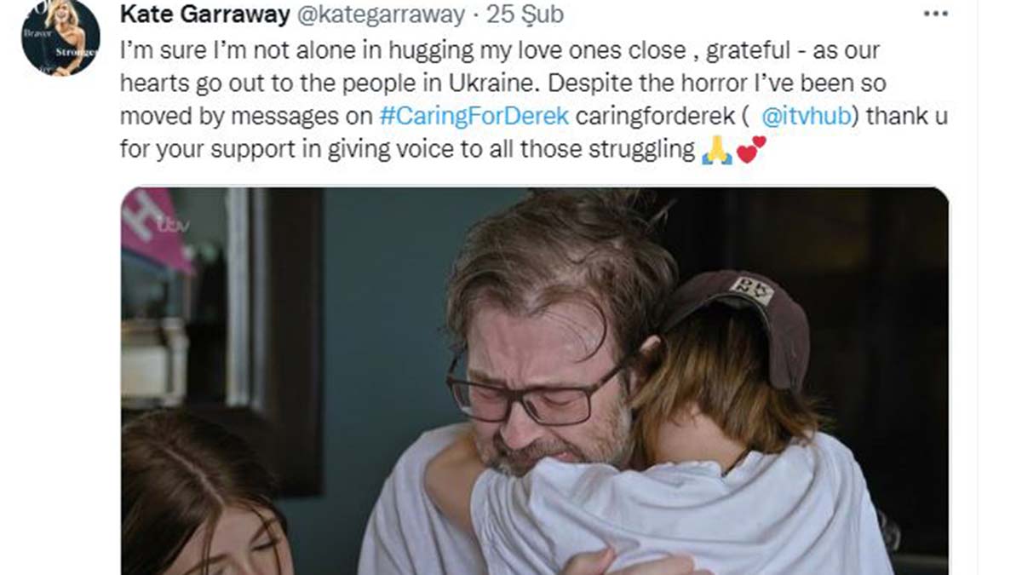This screenshot has width=1022, height=575.
Task: Click the tweet text to open the full tweet
Action: point(535,100)
